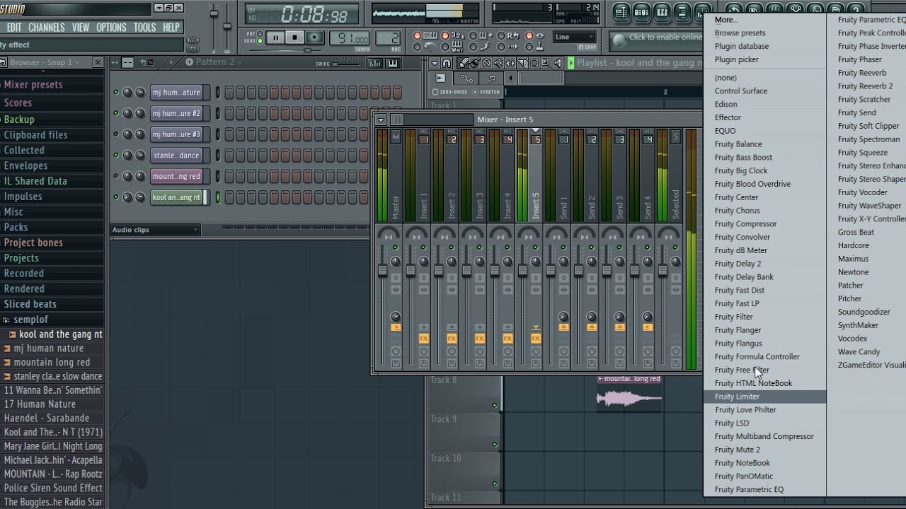Switch to SONG mode
The width and height of the screenshot is (906, 509).
point(260,42)
